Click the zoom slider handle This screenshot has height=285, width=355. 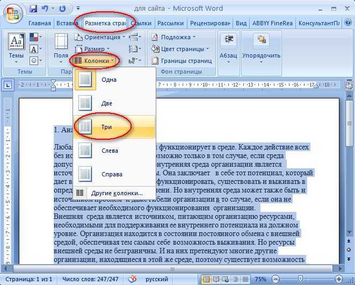[300, 279]
